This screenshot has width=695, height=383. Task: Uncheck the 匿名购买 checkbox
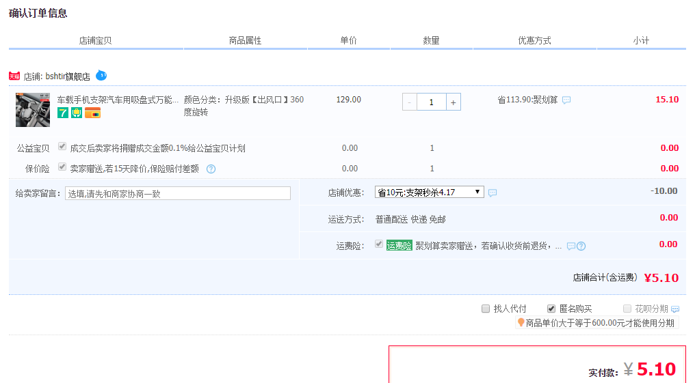click(551, 309)
